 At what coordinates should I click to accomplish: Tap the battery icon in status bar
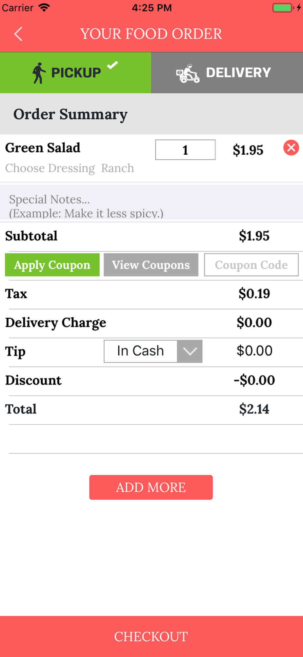[283, 8]
